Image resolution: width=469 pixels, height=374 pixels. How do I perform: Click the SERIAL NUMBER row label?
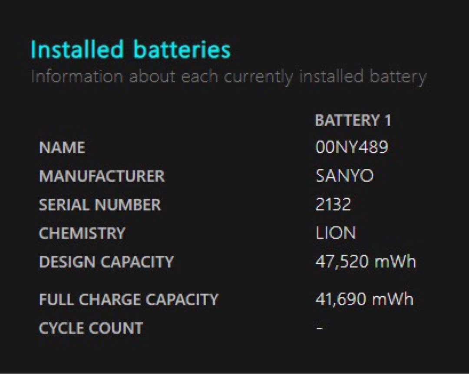pos(99,205)
